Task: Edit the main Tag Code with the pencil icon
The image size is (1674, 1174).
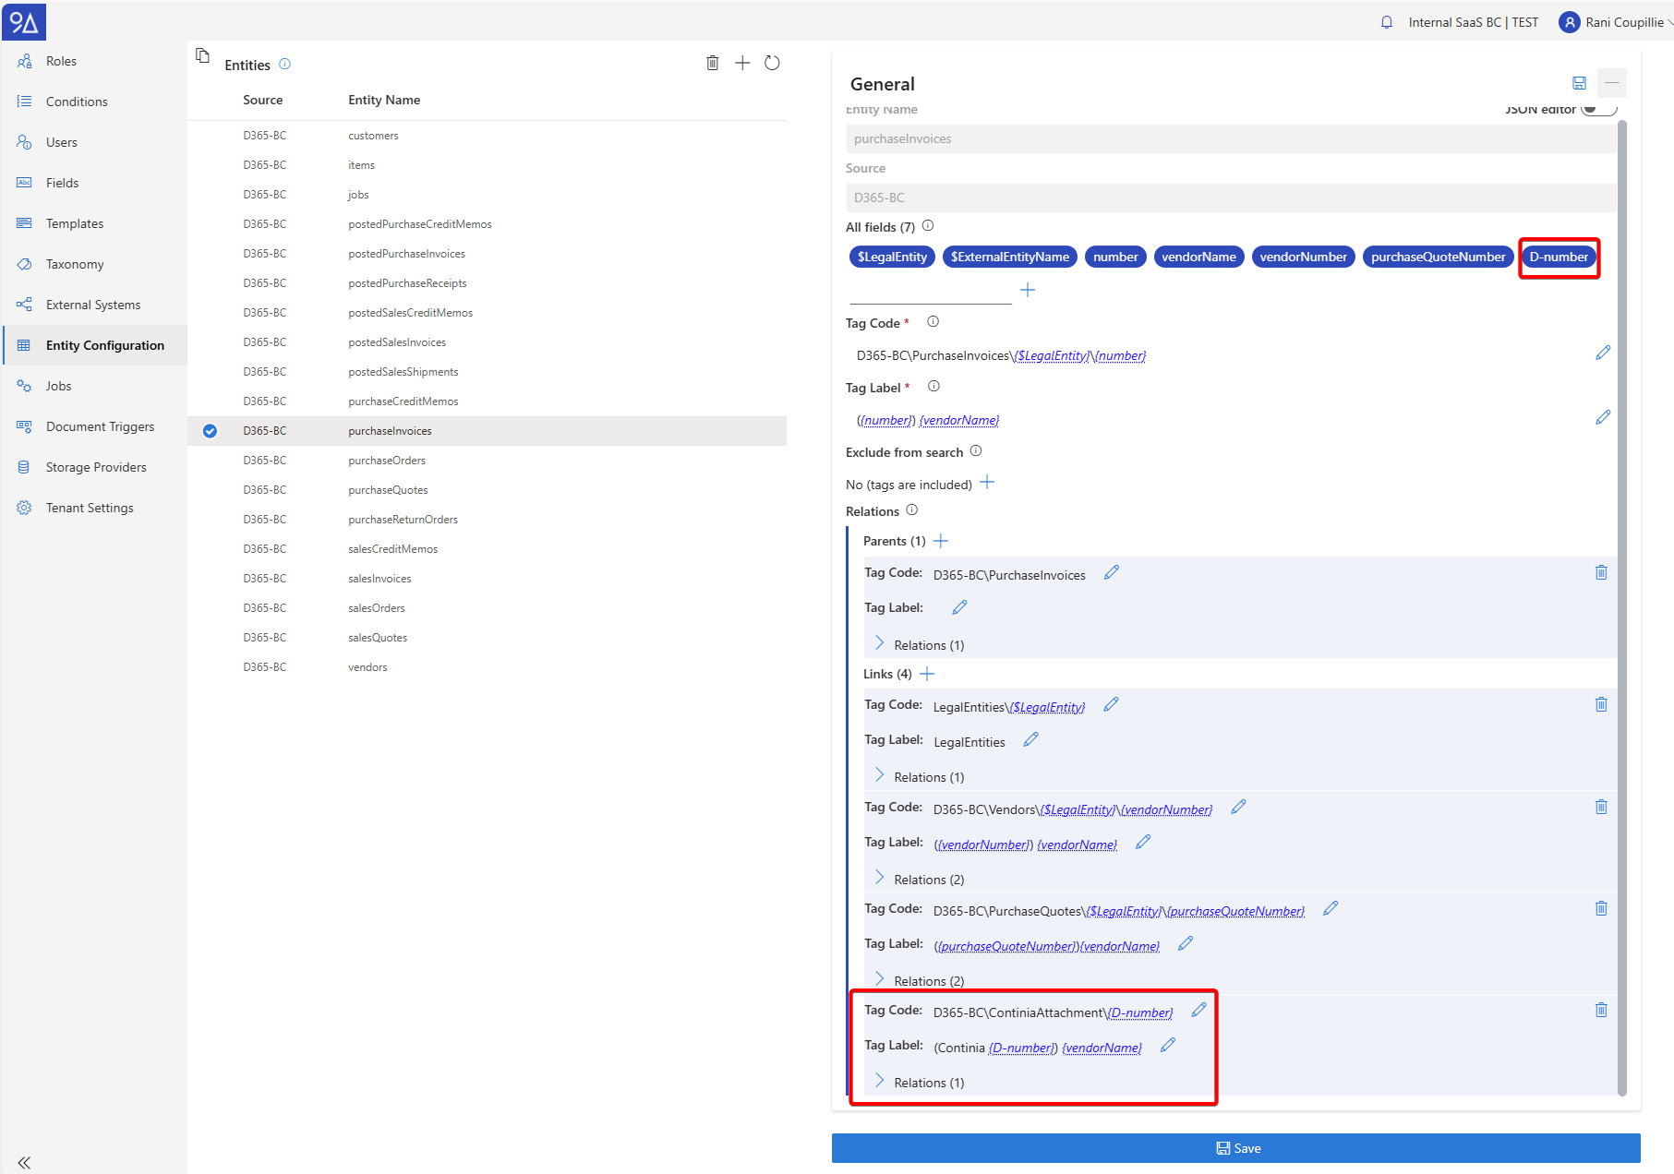Action: 1602,353
